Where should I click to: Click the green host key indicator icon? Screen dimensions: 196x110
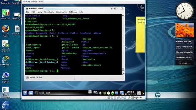[x=132, y=98]
